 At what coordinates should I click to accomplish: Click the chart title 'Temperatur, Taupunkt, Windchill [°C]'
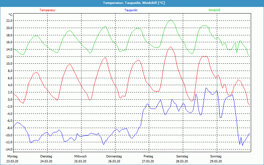(x=134, y=3)
